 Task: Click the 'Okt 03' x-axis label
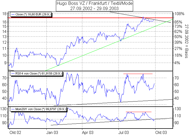[x=161, y=133]
